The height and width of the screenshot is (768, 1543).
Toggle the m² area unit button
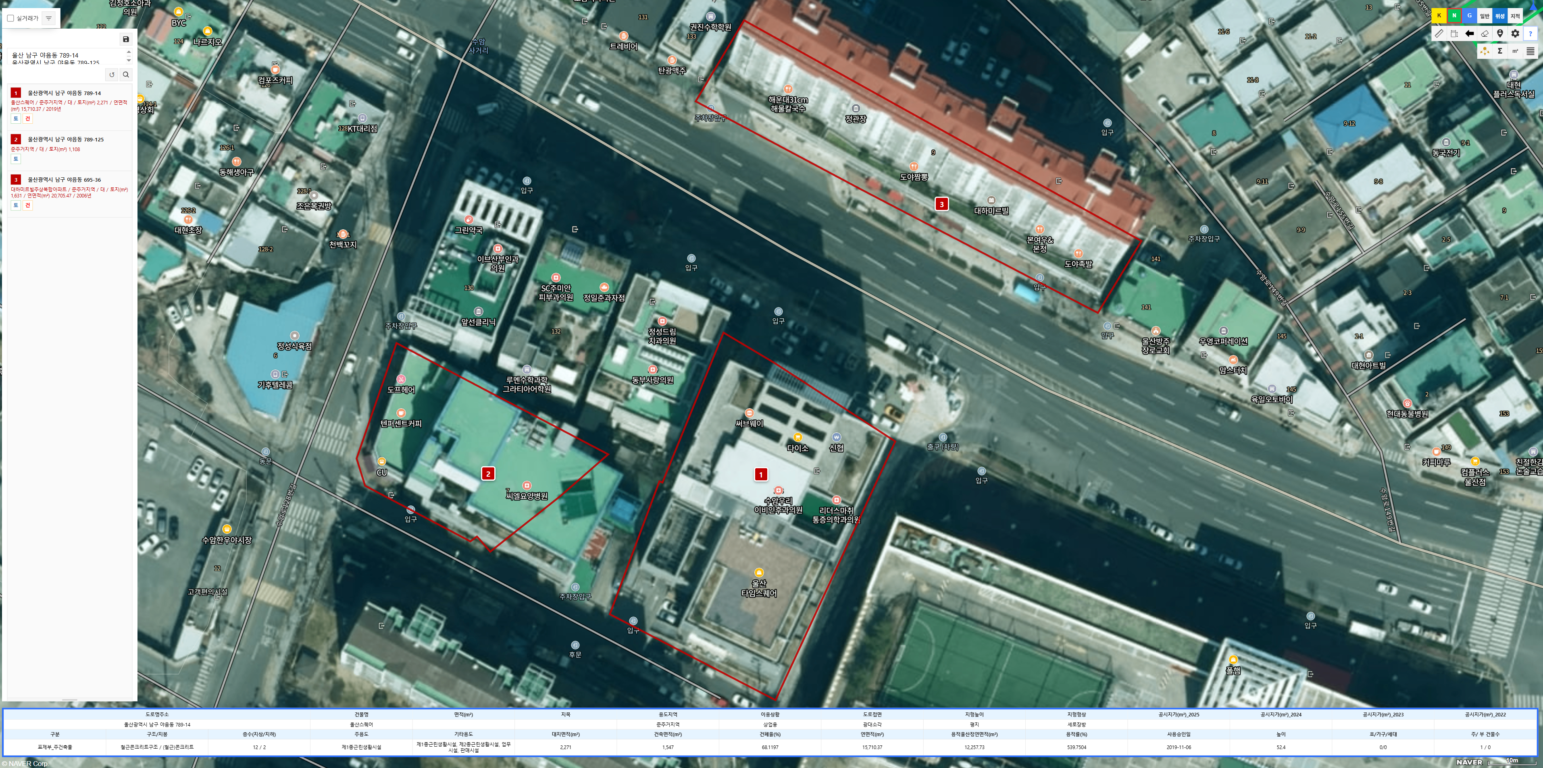(x=1515, y=51)
